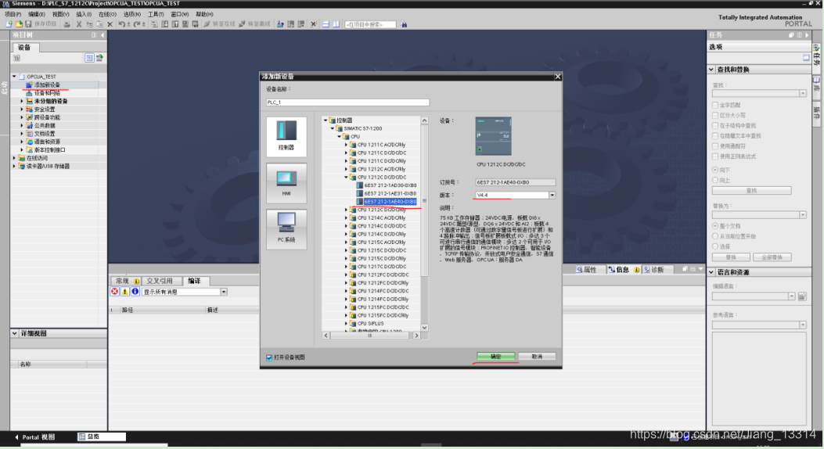Image resolution: width=824 pixels, height=449 pixels.
Task: Click the device tree horizontal scrollbar
Action: pyautogui.click(x=371, y=335)
